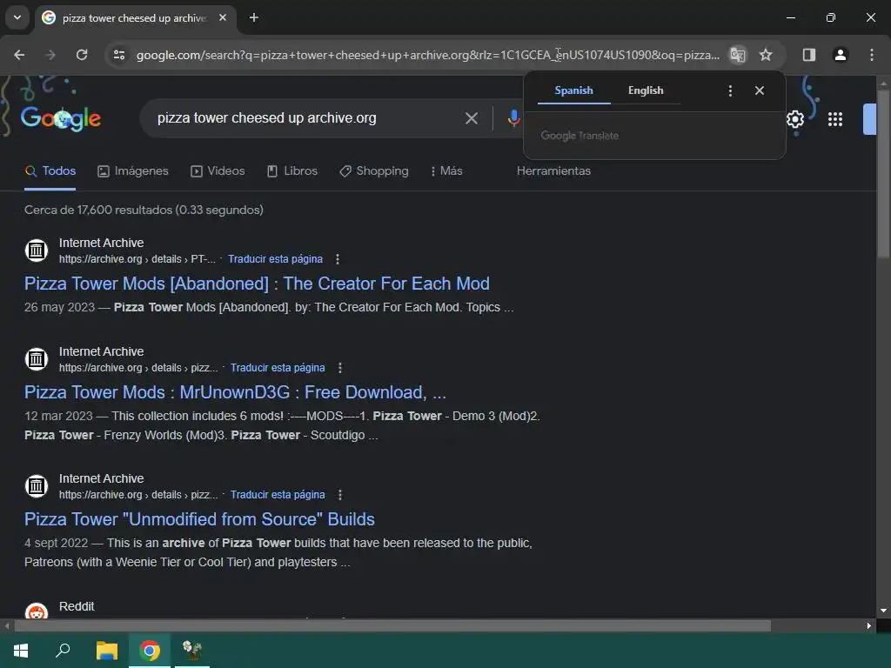Toggle the browser side panel
The height and width of the screenshot is (668, 891).
(x=808, y=55)
